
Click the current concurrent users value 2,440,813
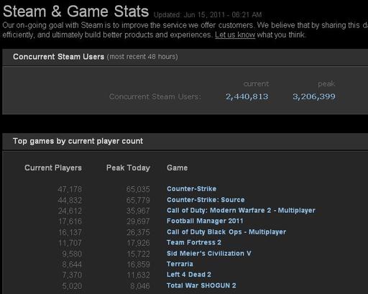pyautogui.click(x=247, y=96)
